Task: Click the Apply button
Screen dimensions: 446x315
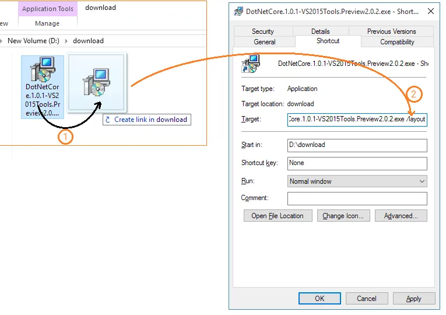Action: [x=414, y=299]
